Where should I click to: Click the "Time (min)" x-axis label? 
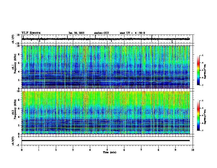pyautogui.click(x=110, y=152)
